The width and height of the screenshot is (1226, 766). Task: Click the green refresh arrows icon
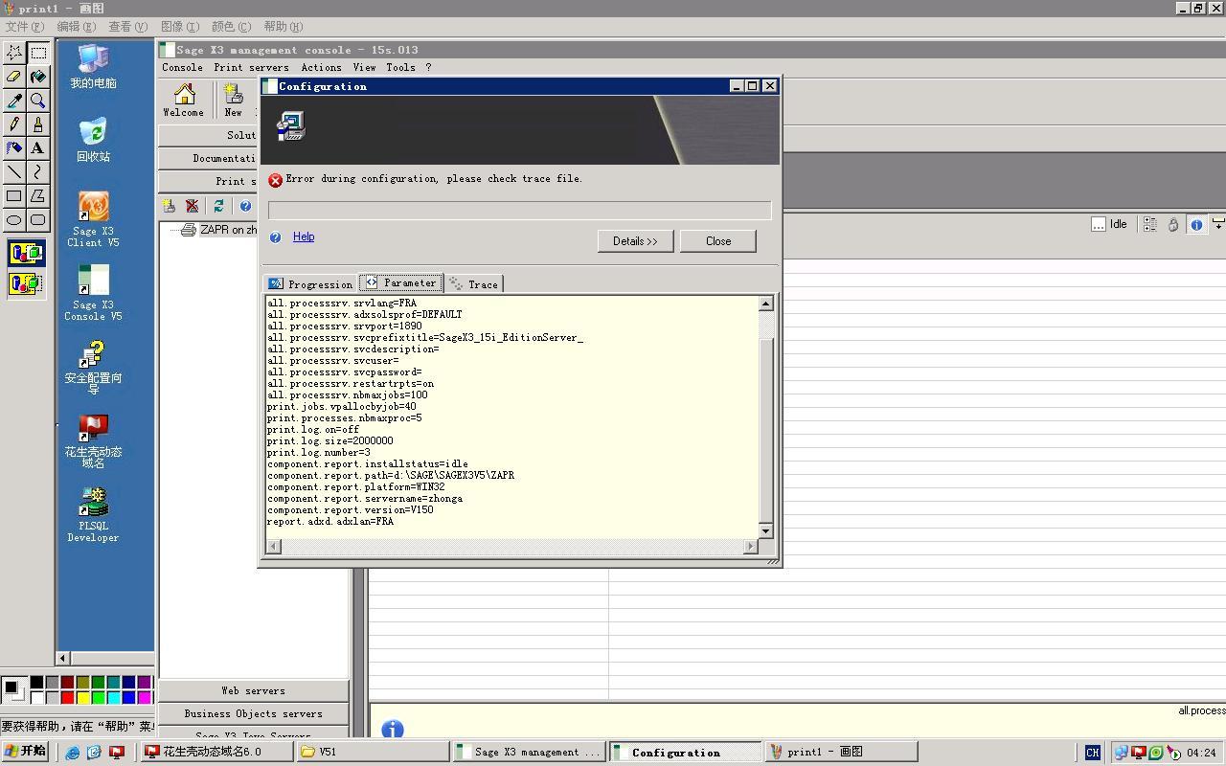[x=218, y=206]
